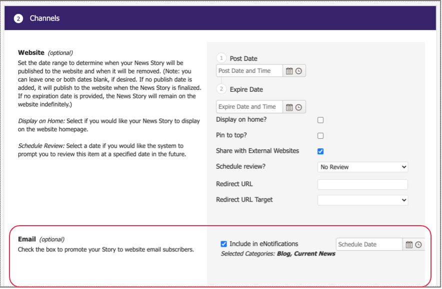Click the step 1 badge beside Post Date
This screenshot has width=442, height=289.
tap(221, 58)
